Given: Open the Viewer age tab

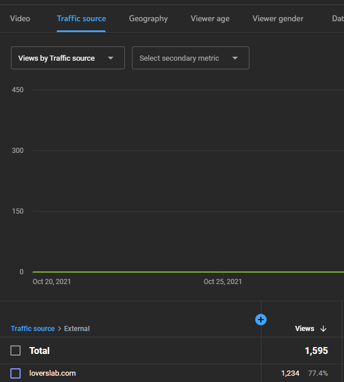Looking at the screenshot, I should [210, 18].
